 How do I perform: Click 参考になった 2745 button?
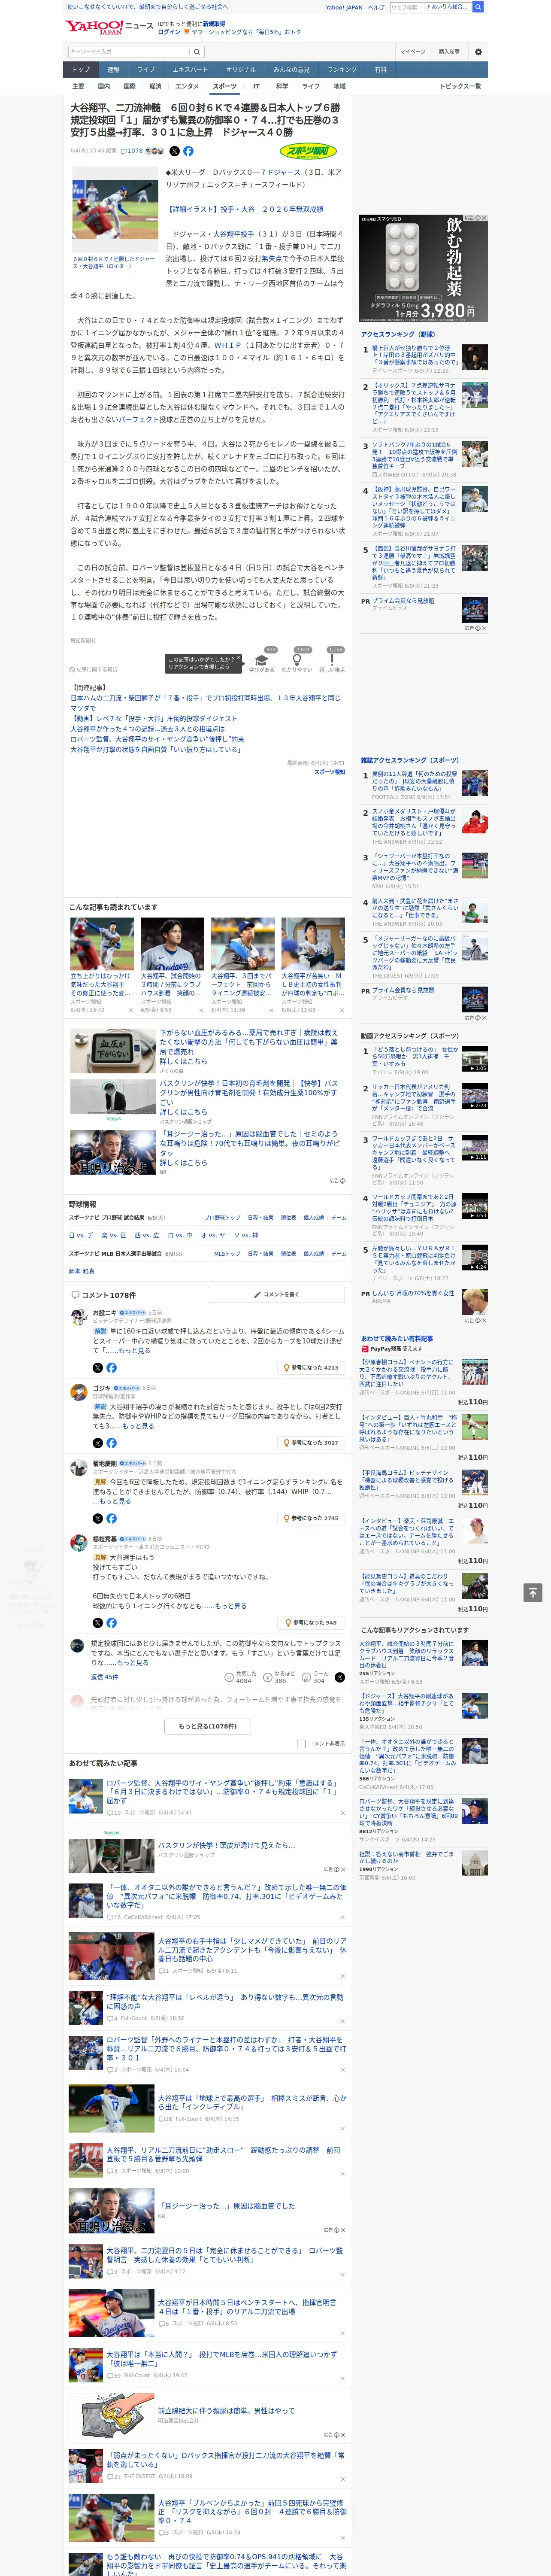[311, 1518]
